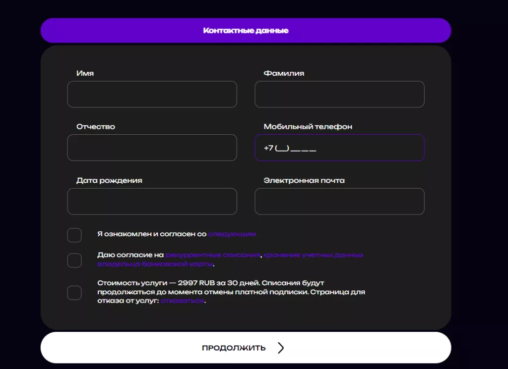Click the ПРОДОЛЖИТЬ button

[246, 348]
